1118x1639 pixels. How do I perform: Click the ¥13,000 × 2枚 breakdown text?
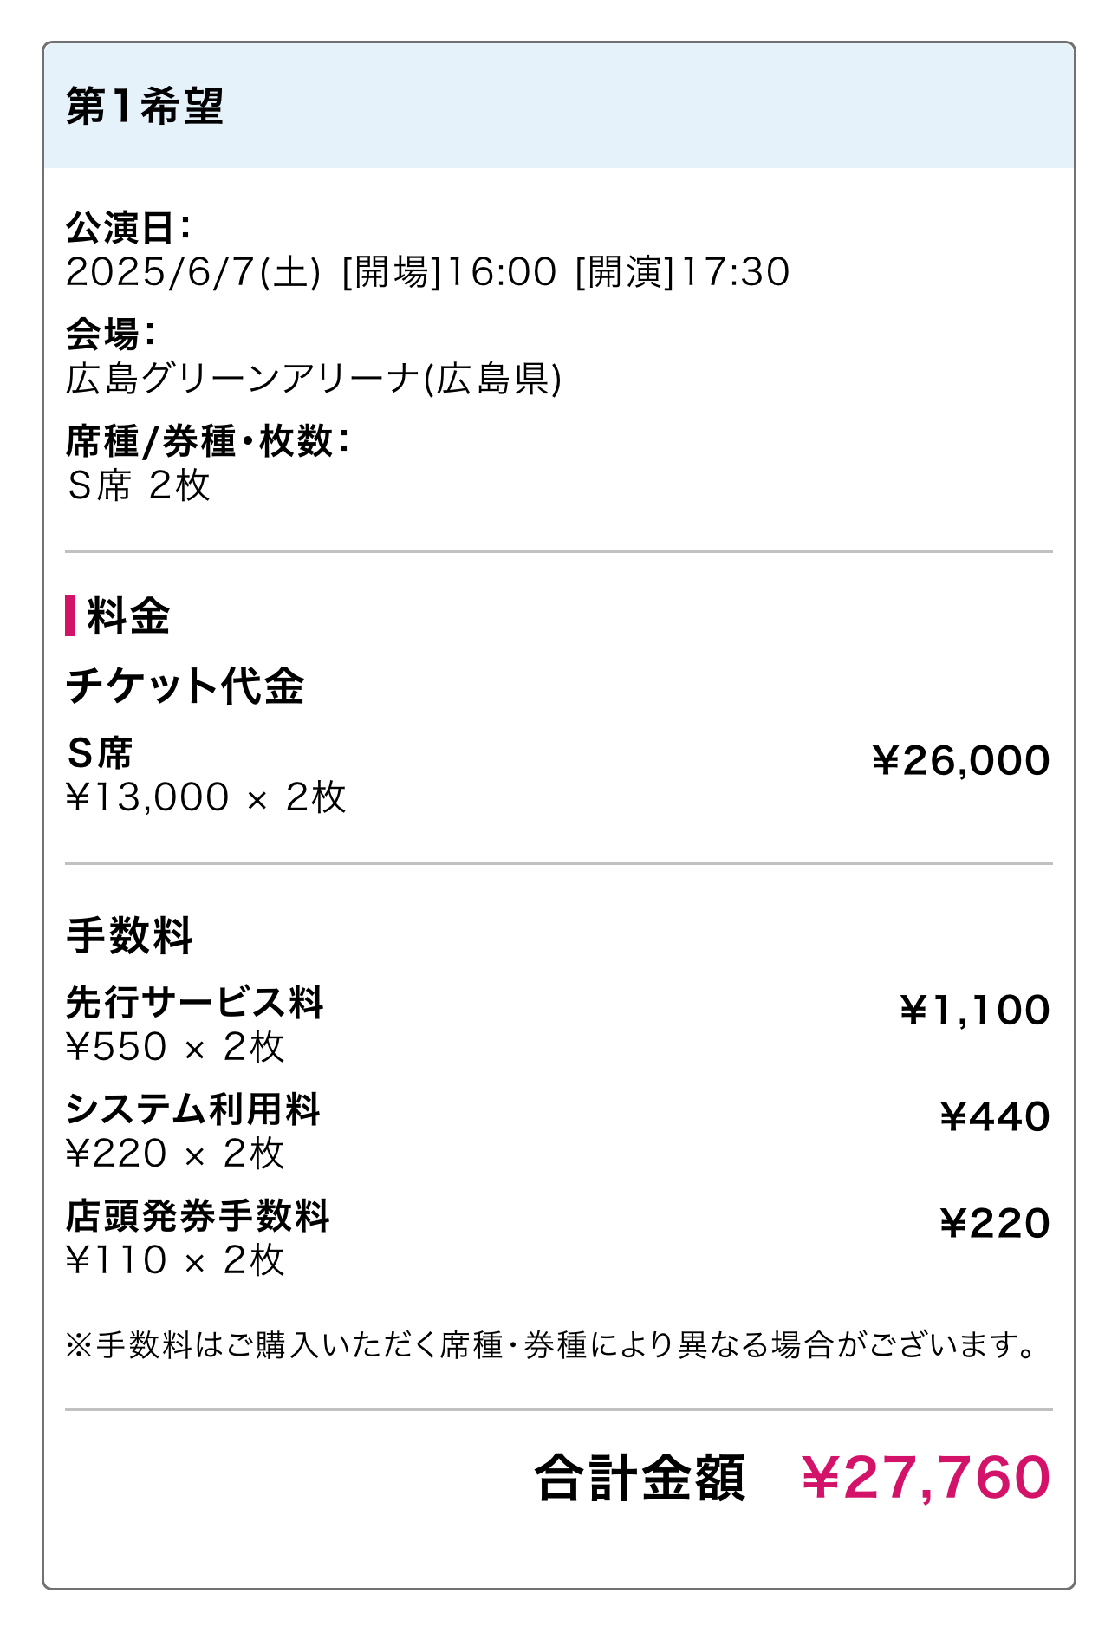206,797
